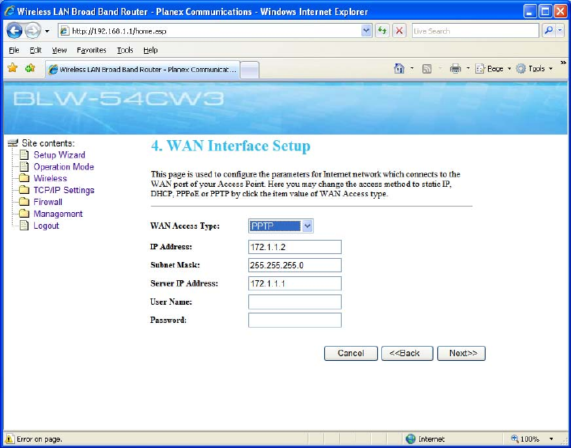Click the Home page icon
This screenshot has height=448, width=571.
click(x=399, y=69)
